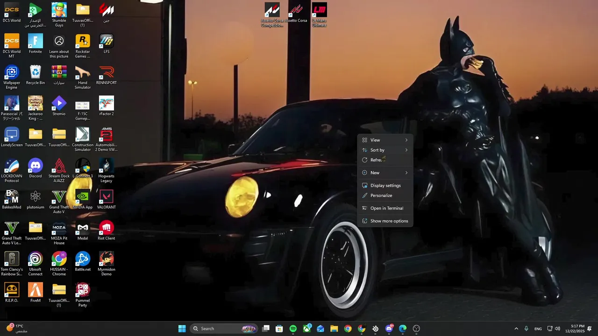The width and height of the screenshot is (598, 336).
Task: Open the Discord desktop shortcut
Action: tap(36, 168)
